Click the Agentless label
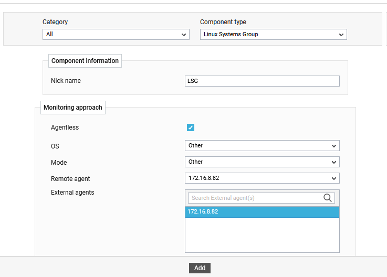This screenshot has height=277, width=387. [x=65, y=127]
